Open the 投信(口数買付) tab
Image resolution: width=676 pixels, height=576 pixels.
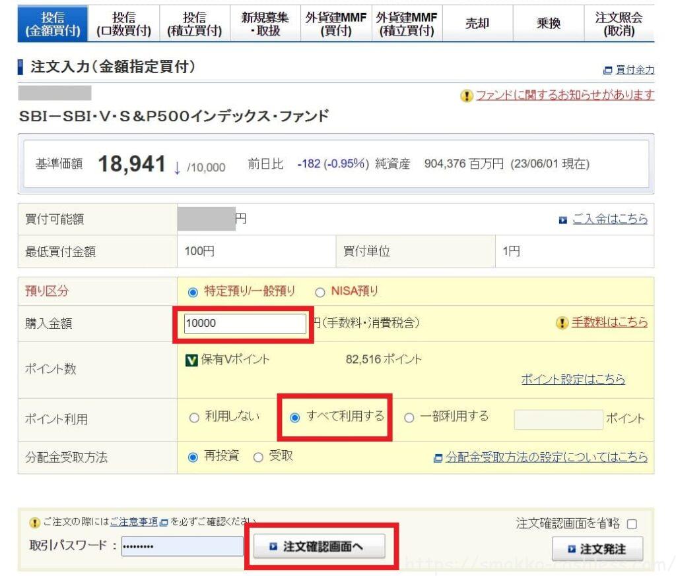coord(123,24)
